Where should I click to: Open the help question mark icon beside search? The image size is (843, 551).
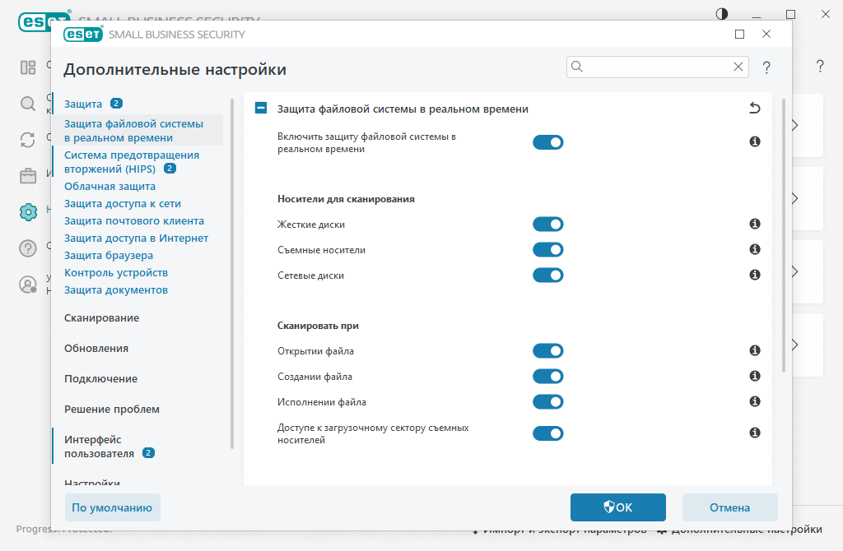766,67
